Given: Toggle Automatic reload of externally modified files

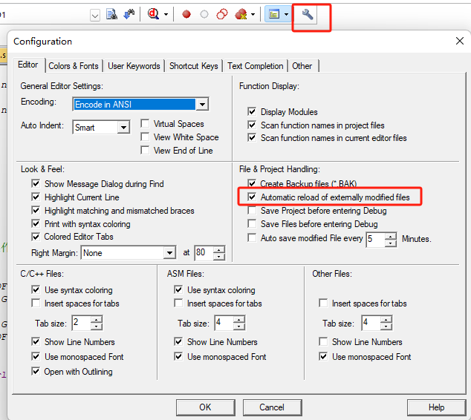Looking at the screenshot, I should [x=253, y=197].
